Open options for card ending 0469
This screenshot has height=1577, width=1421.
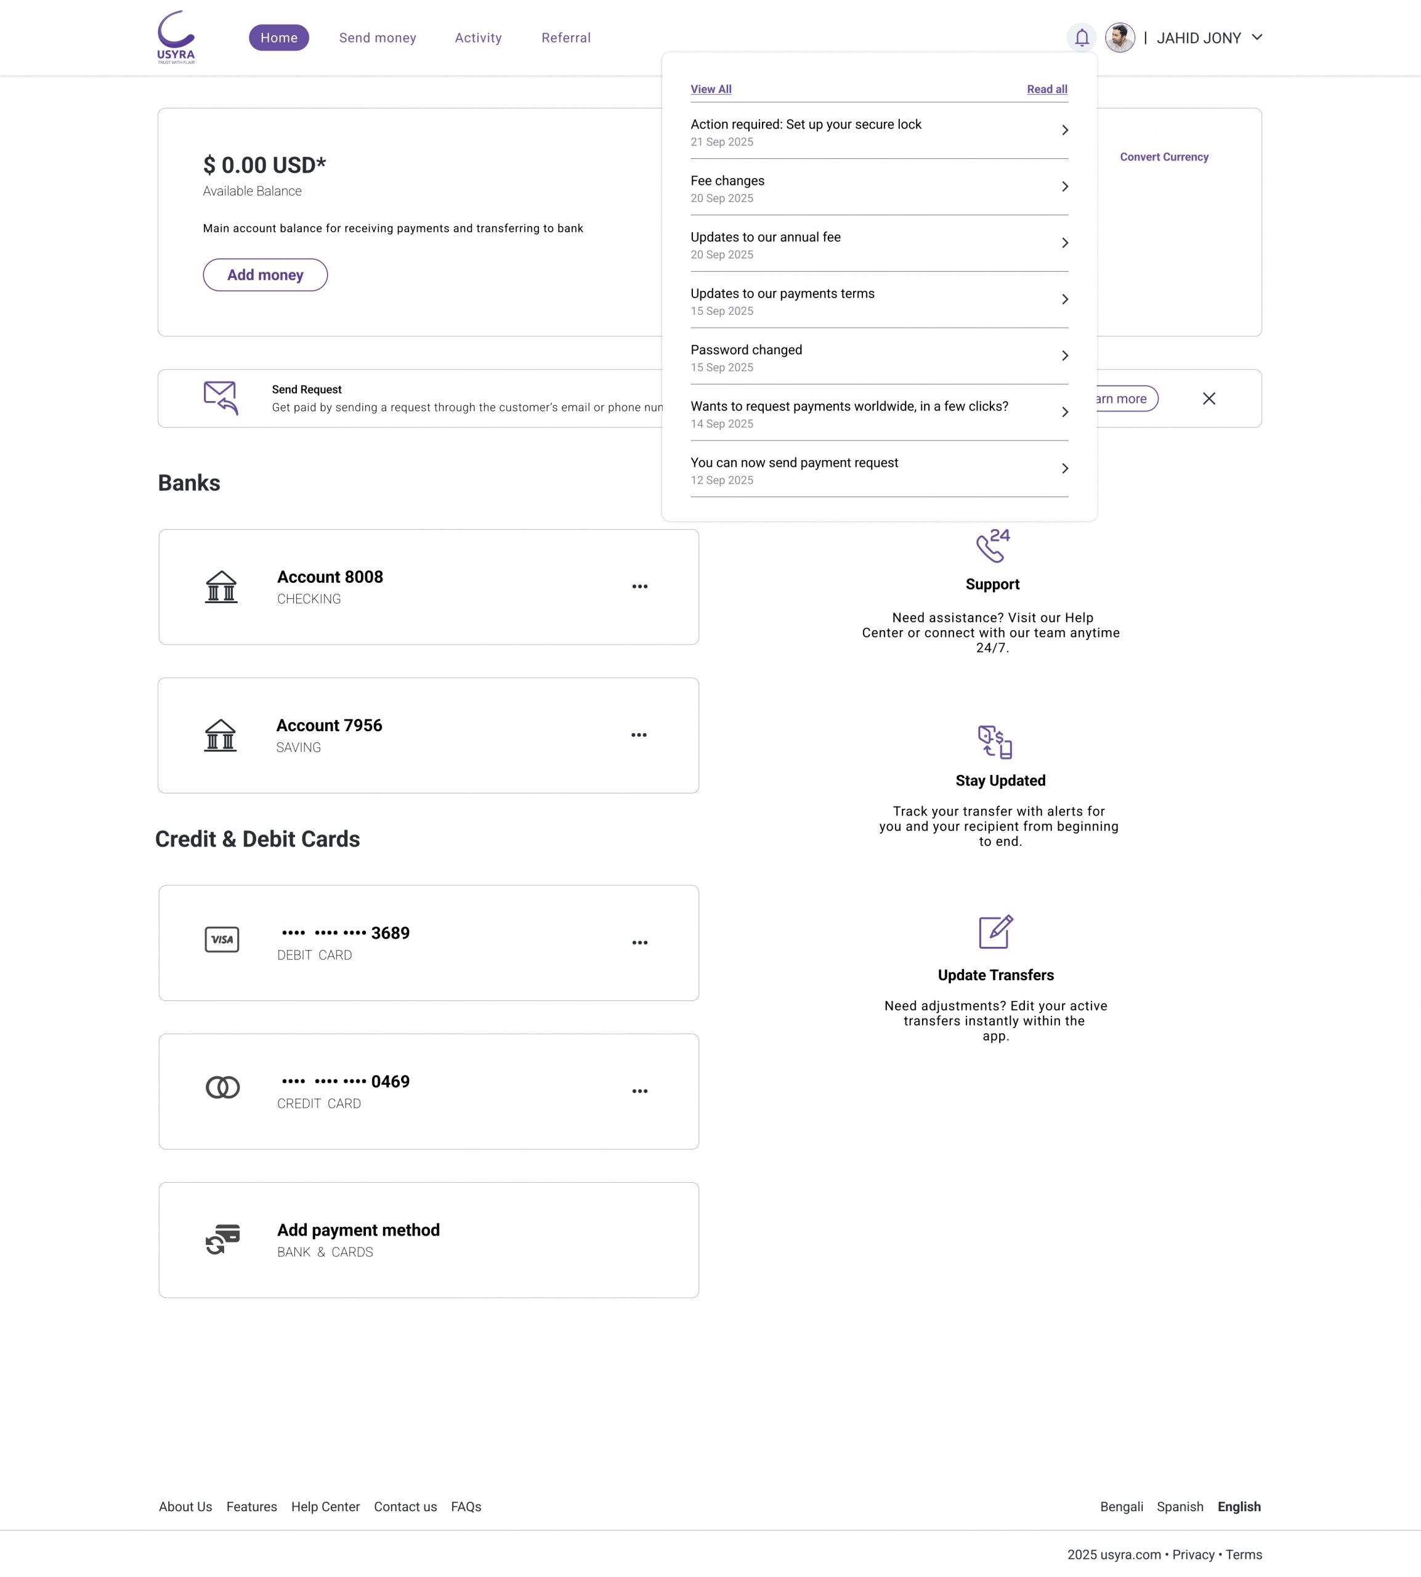click(639, 1090)
